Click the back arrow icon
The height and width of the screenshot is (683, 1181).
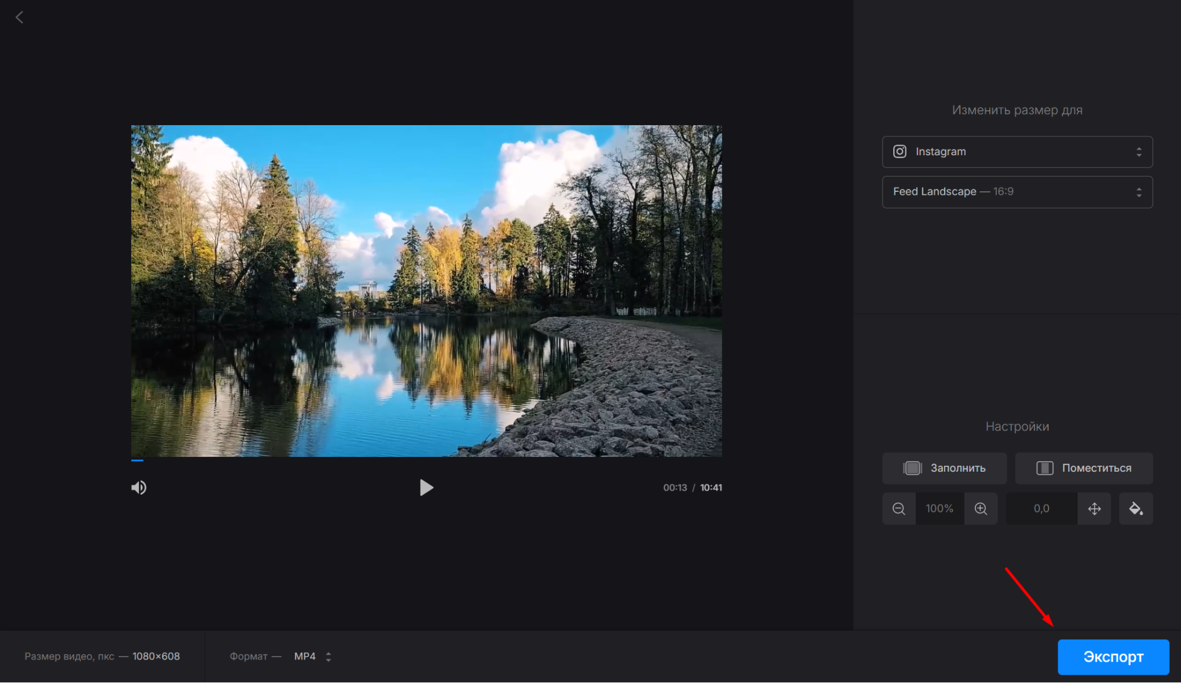(x=19, y=18)
